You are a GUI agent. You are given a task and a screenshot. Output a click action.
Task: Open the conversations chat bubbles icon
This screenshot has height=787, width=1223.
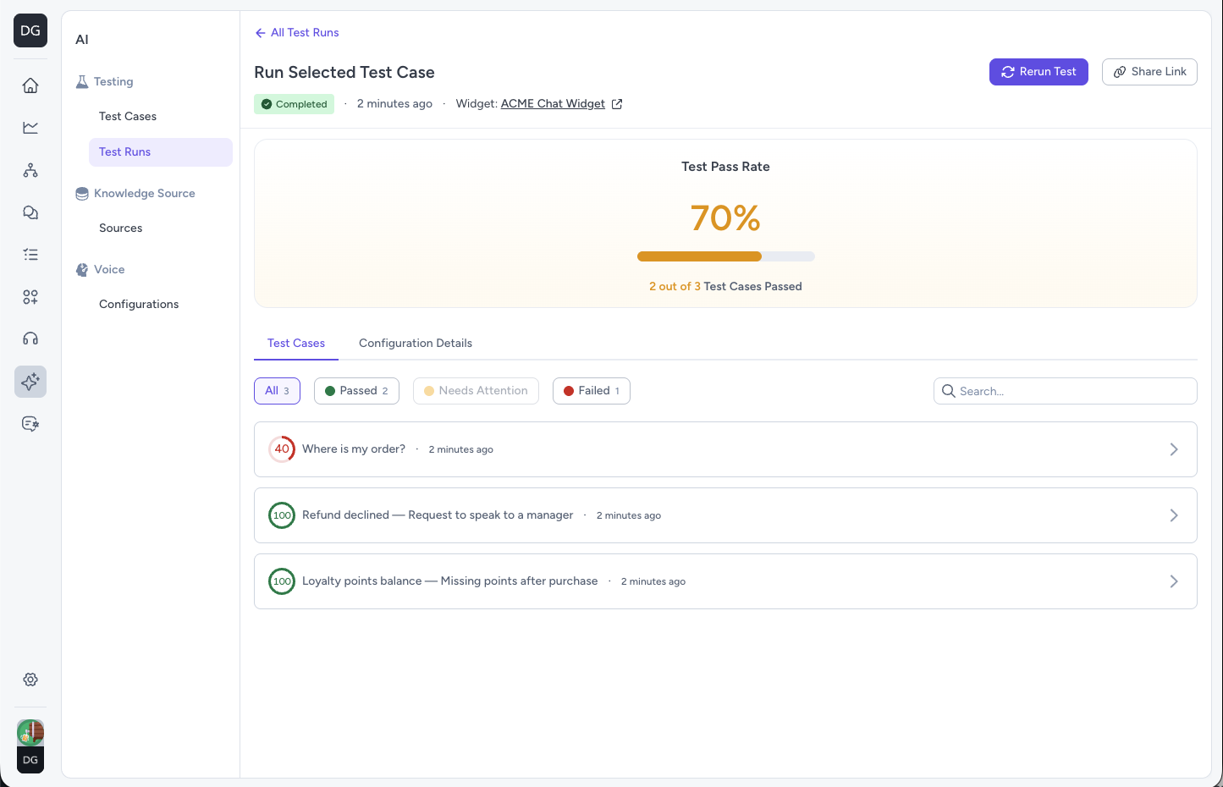point(30,212)
